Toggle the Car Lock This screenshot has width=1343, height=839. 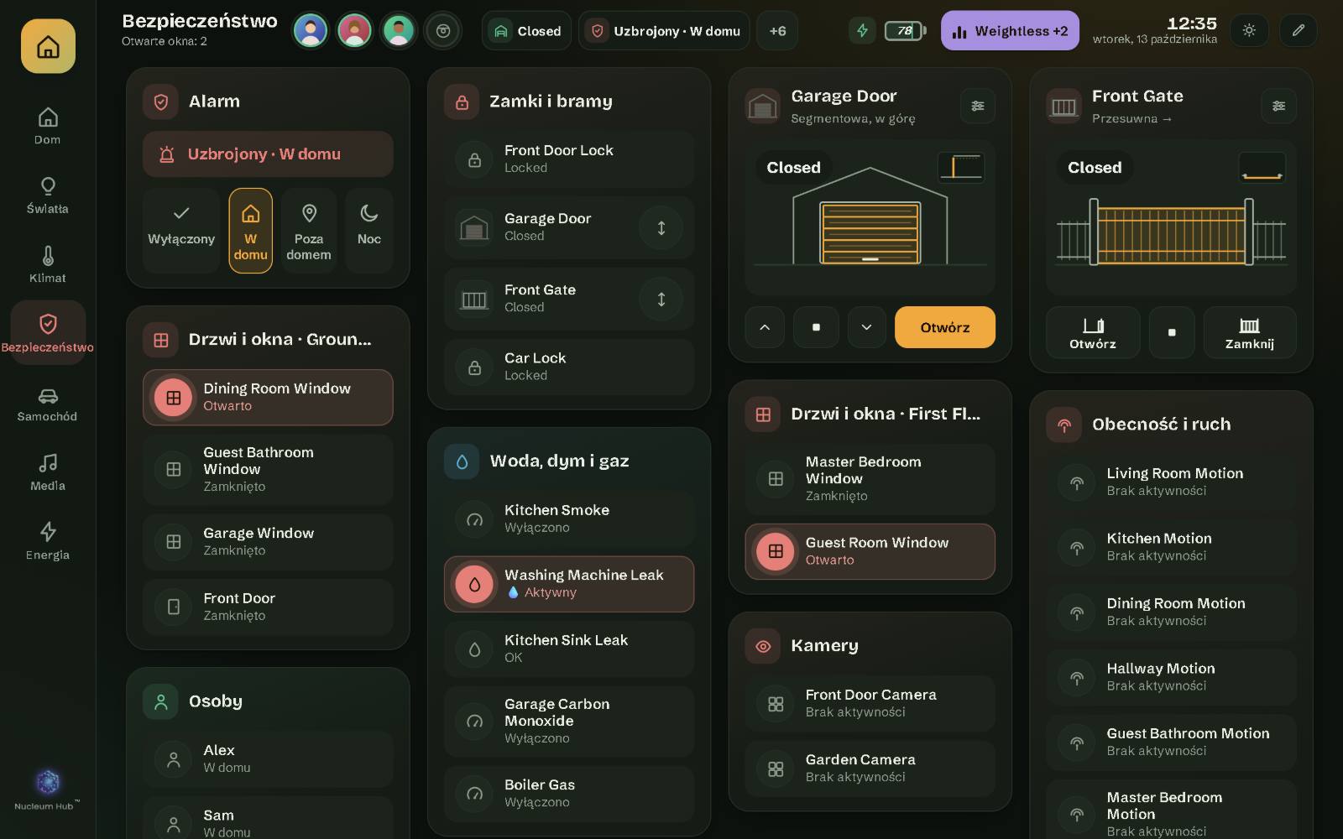(x=569, y=367)
